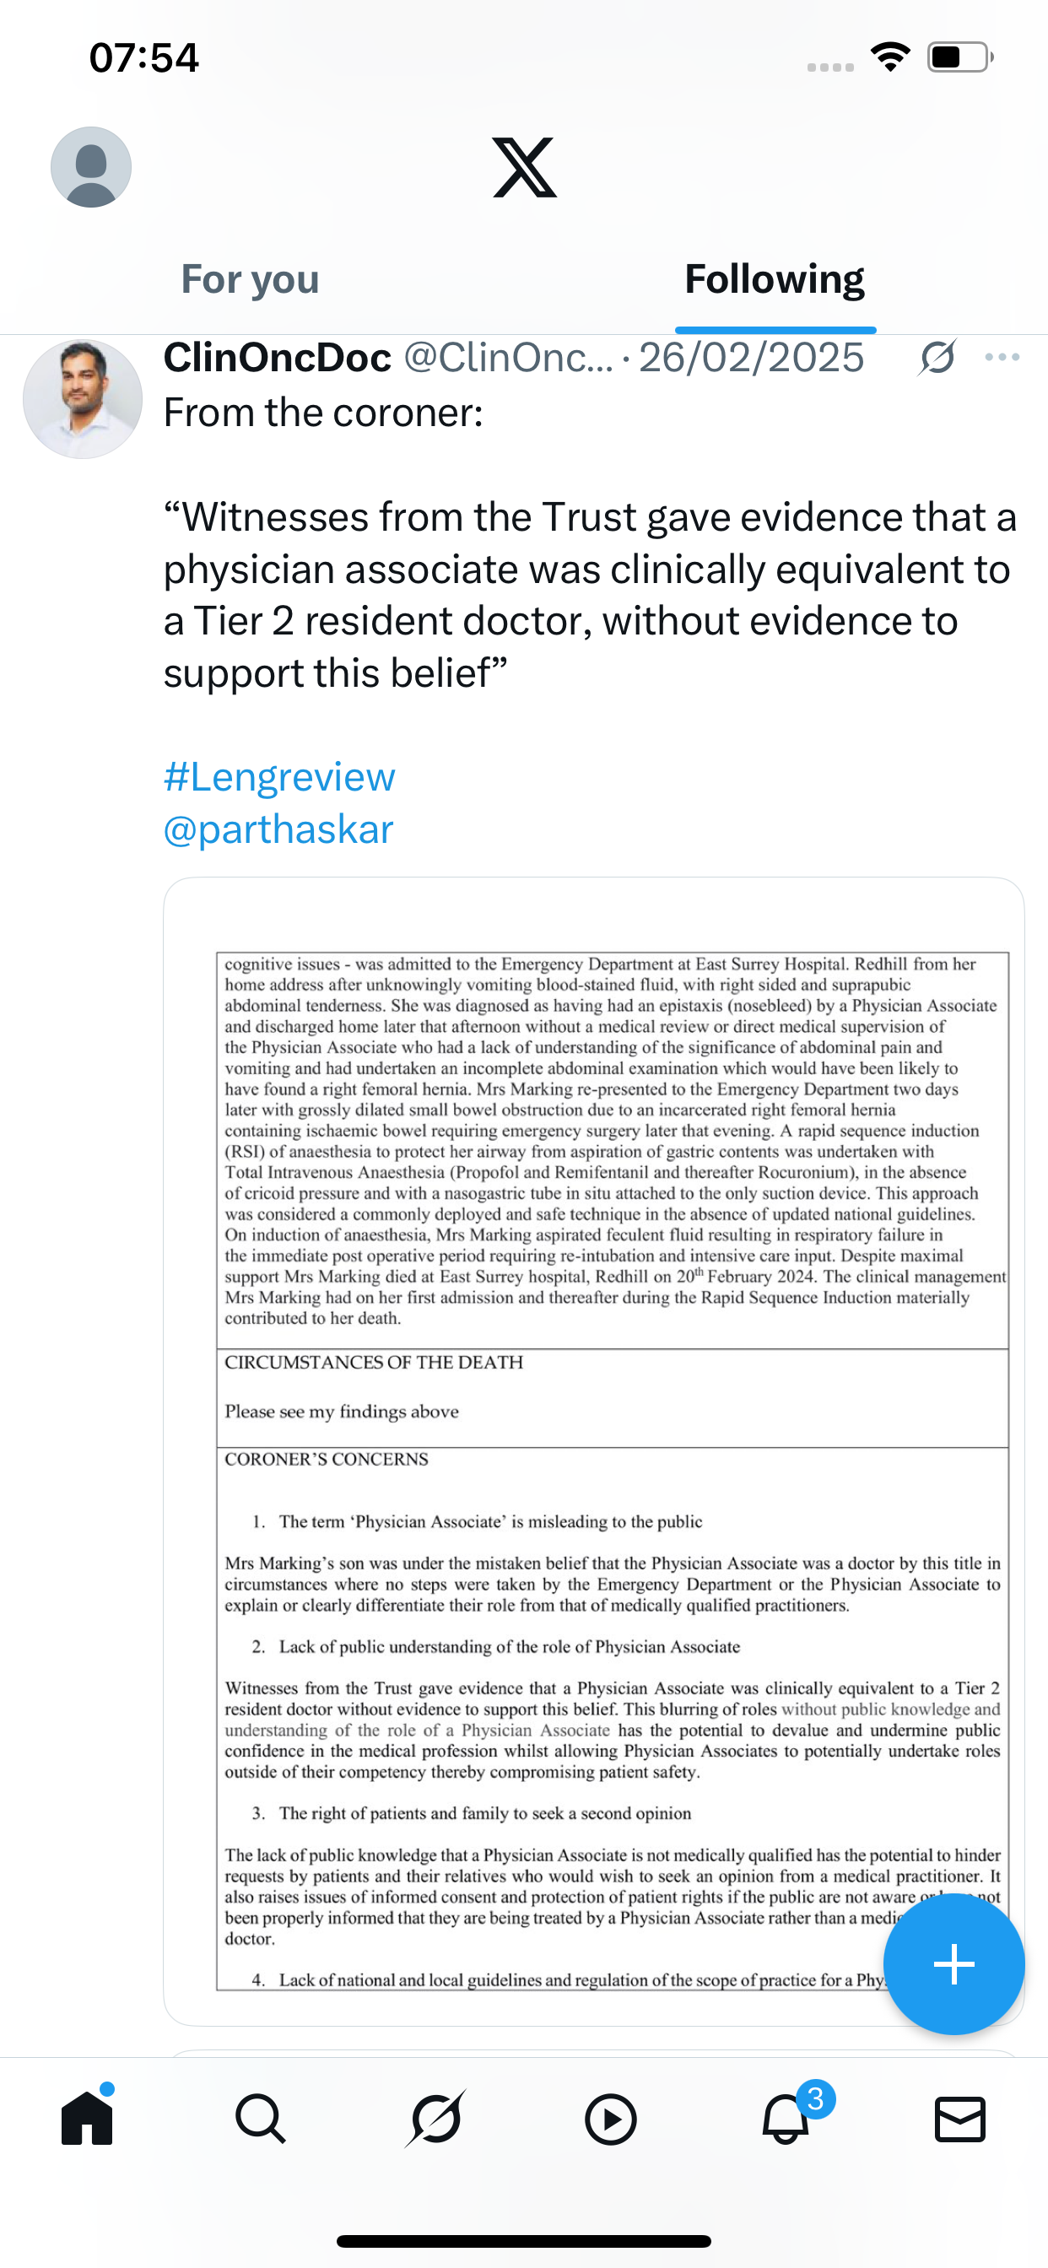The height and width of the screenshot is (2268, 1048).
Task: Open ClinOncDoc's profile picture
Action: click(82, 399)
